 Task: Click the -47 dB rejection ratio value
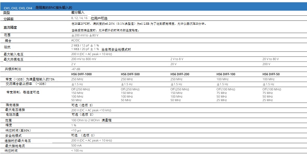(x=75, y=69)
